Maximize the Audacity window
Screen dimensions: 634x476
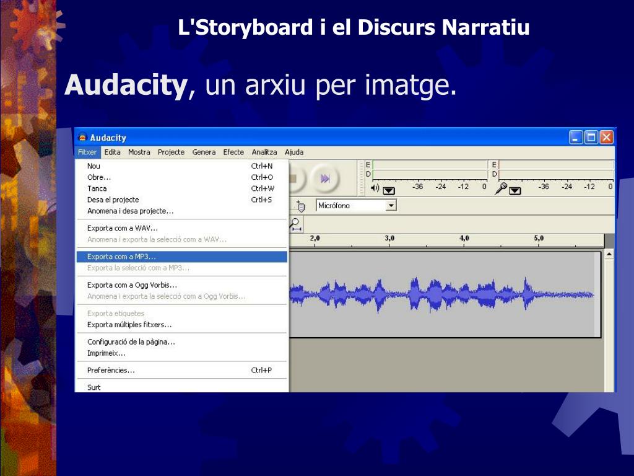click(591, 138)
